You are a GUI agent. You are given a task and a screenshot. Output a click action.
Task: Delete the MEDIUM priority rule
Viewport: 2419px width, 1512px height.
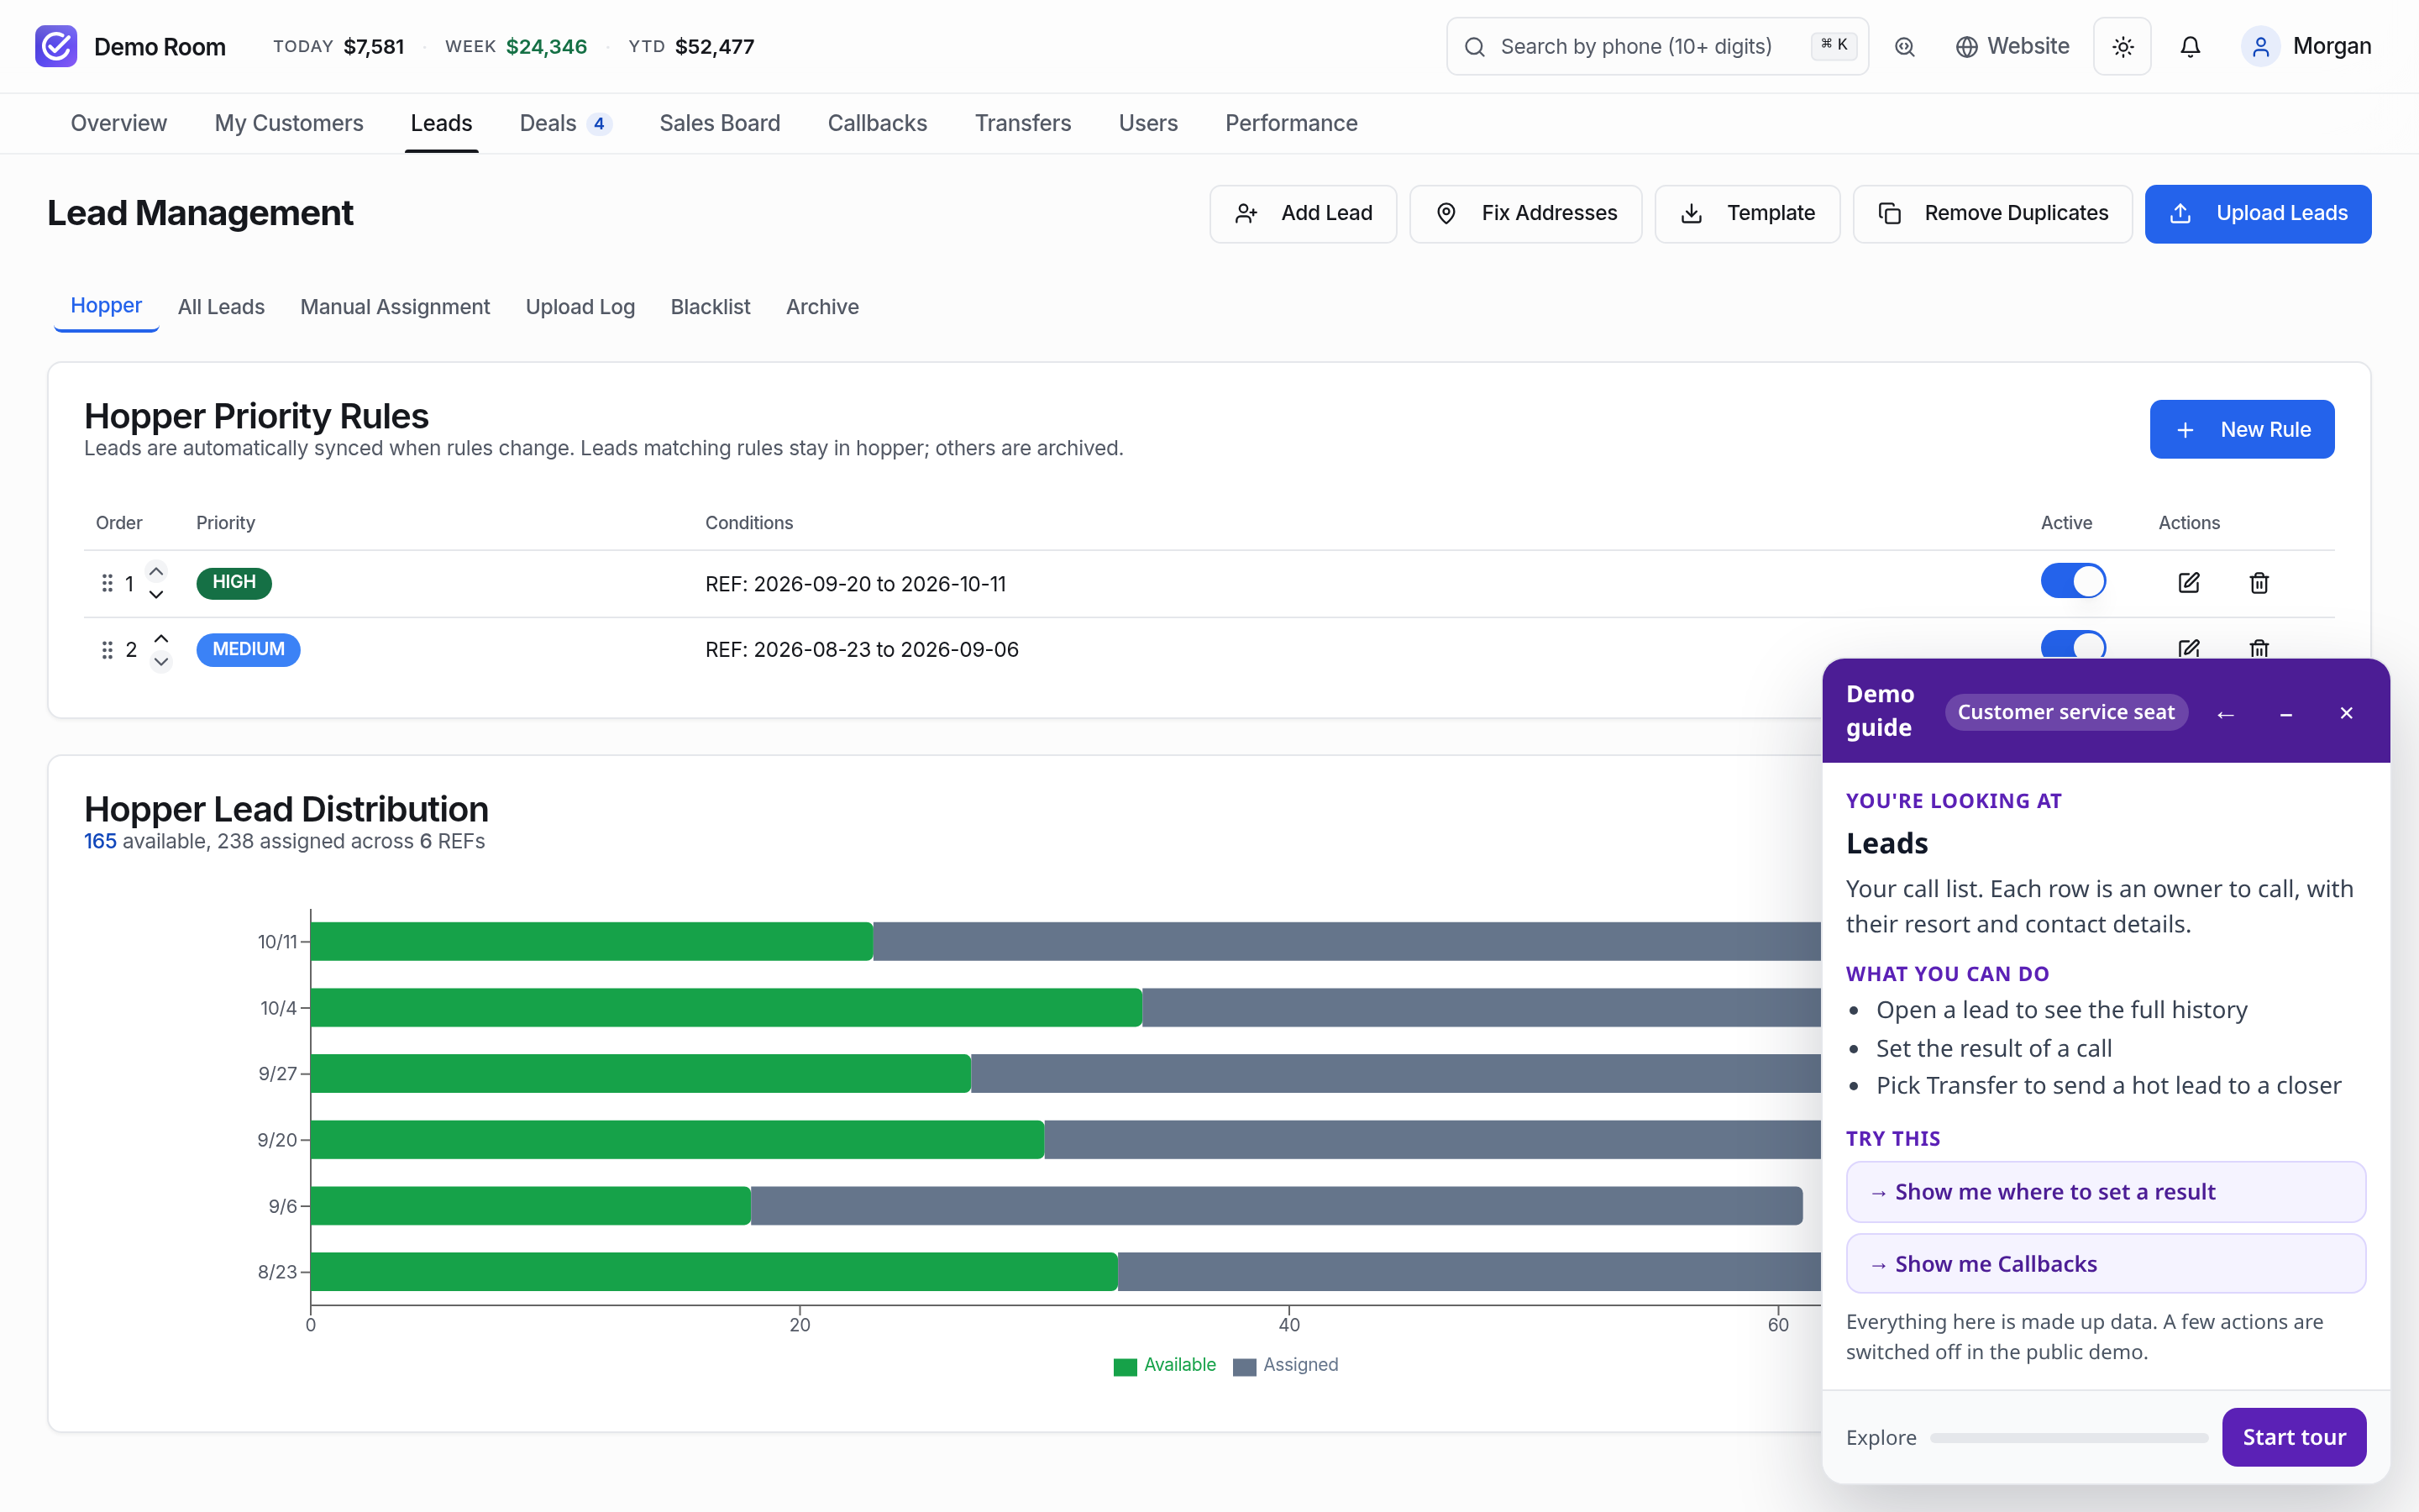(2259, 648)
